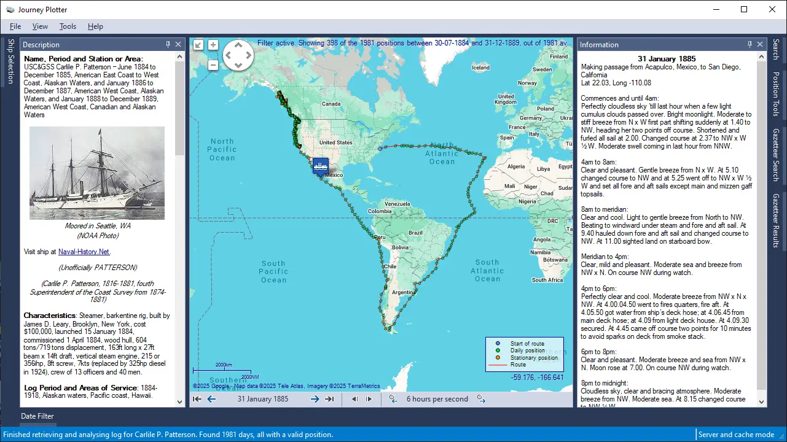The height and width of the screenshot is (442, 787).
Task: Click the current date label 31 January 1885
Action: [263, 399]
